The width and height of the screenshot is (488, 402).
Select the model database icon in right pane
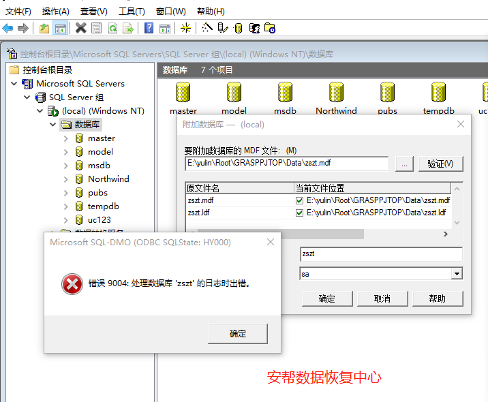234,93
